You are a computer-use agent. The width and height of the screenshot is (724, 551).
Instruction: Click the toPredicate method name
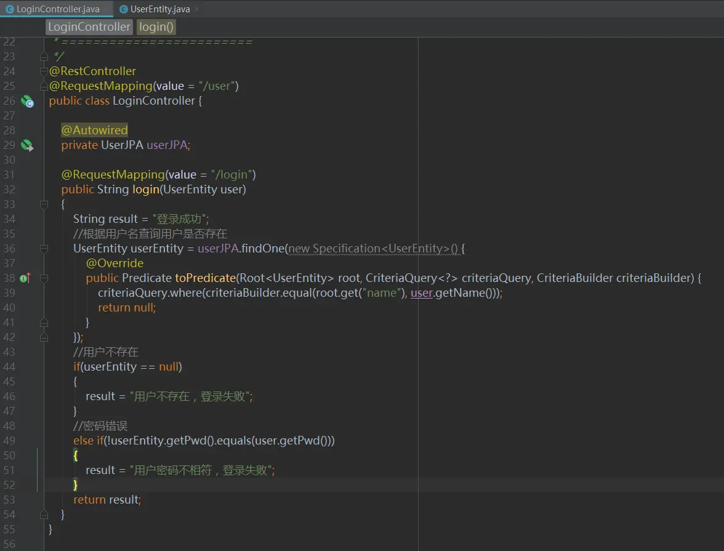coord(206,278)
